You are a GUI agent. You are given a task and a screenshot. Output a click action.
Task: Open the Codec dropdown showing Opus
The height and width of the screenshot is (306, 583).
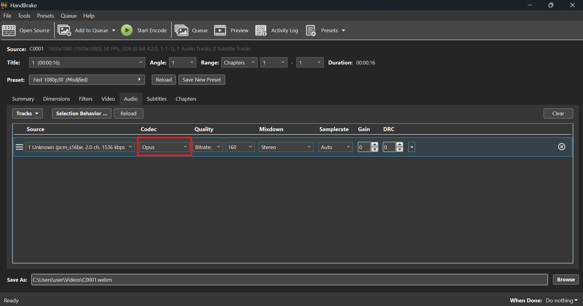[164, 147]
